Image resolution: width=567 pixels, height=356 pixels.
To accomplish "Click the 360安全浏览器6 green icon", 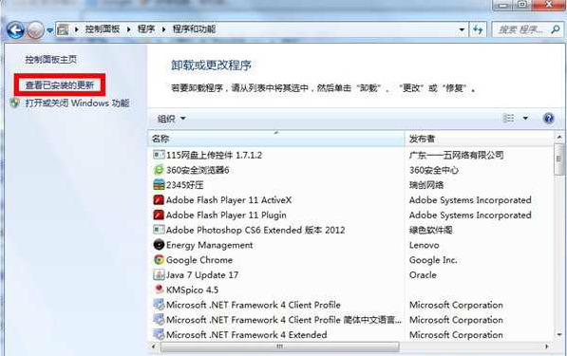I will (159, 170).
